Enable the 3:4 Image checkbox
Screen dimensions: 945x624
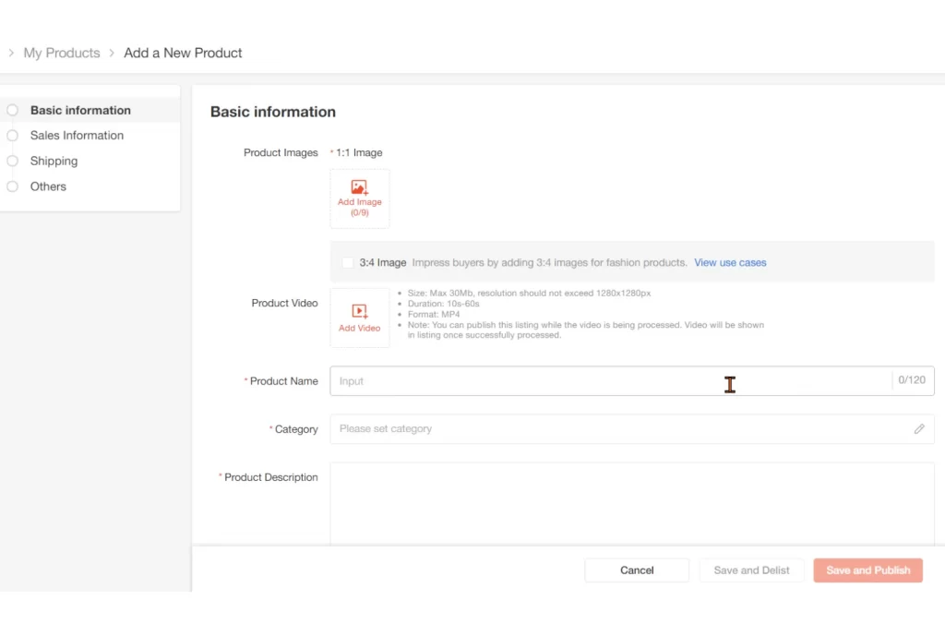[x=348, y=263]
